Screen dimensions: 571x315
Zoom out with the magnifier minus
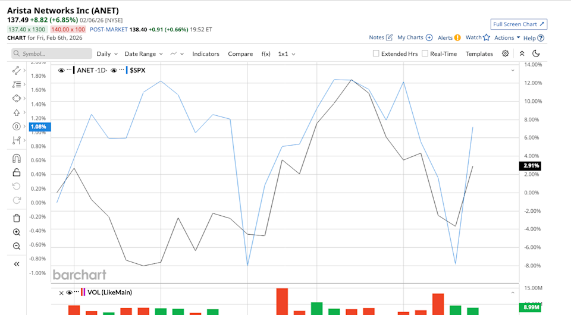coord(17,246)
